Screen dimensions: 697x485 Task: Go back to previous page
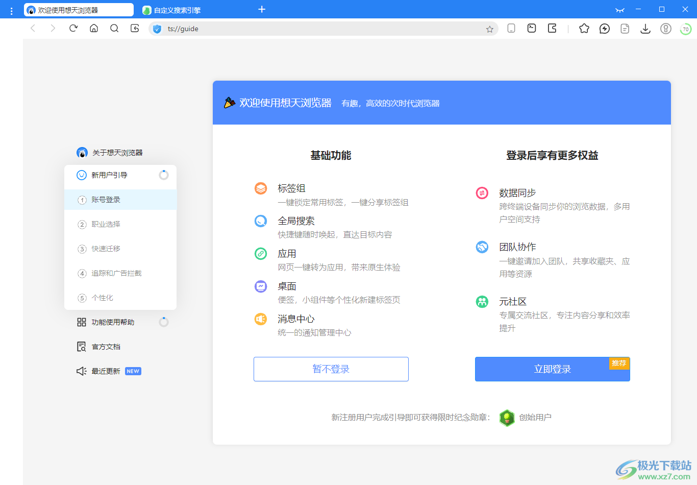tap(33, 29)
